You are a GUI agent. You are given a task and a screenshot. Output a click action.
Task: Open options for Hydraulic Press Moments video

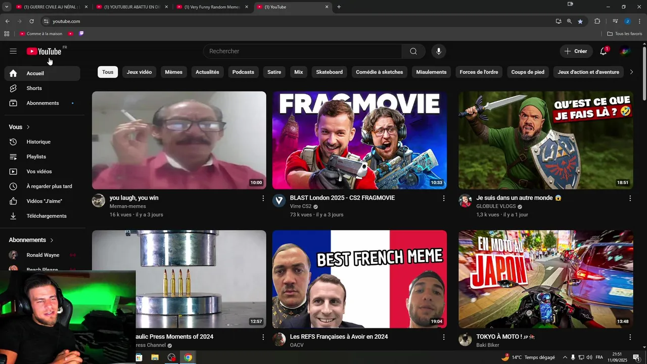click(263, 337)
